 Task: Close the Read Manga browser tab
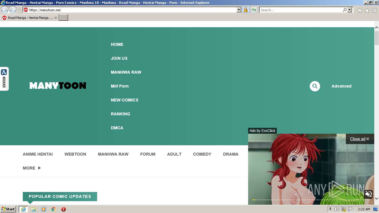pyautogui.click(x=56, y=18)
